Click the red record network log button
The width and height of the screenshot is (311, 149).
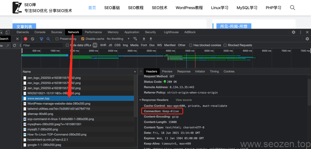[x=26, y=39]
